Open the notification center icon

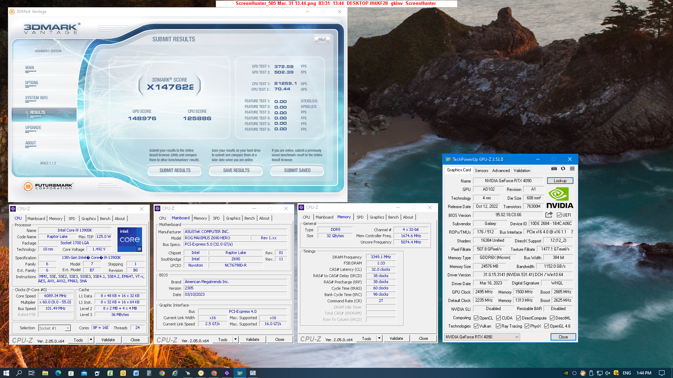662,373
